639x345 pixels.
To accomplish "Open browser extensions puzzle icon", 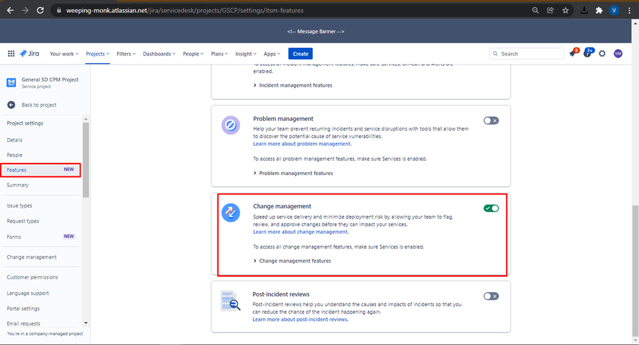I will 599,10.
